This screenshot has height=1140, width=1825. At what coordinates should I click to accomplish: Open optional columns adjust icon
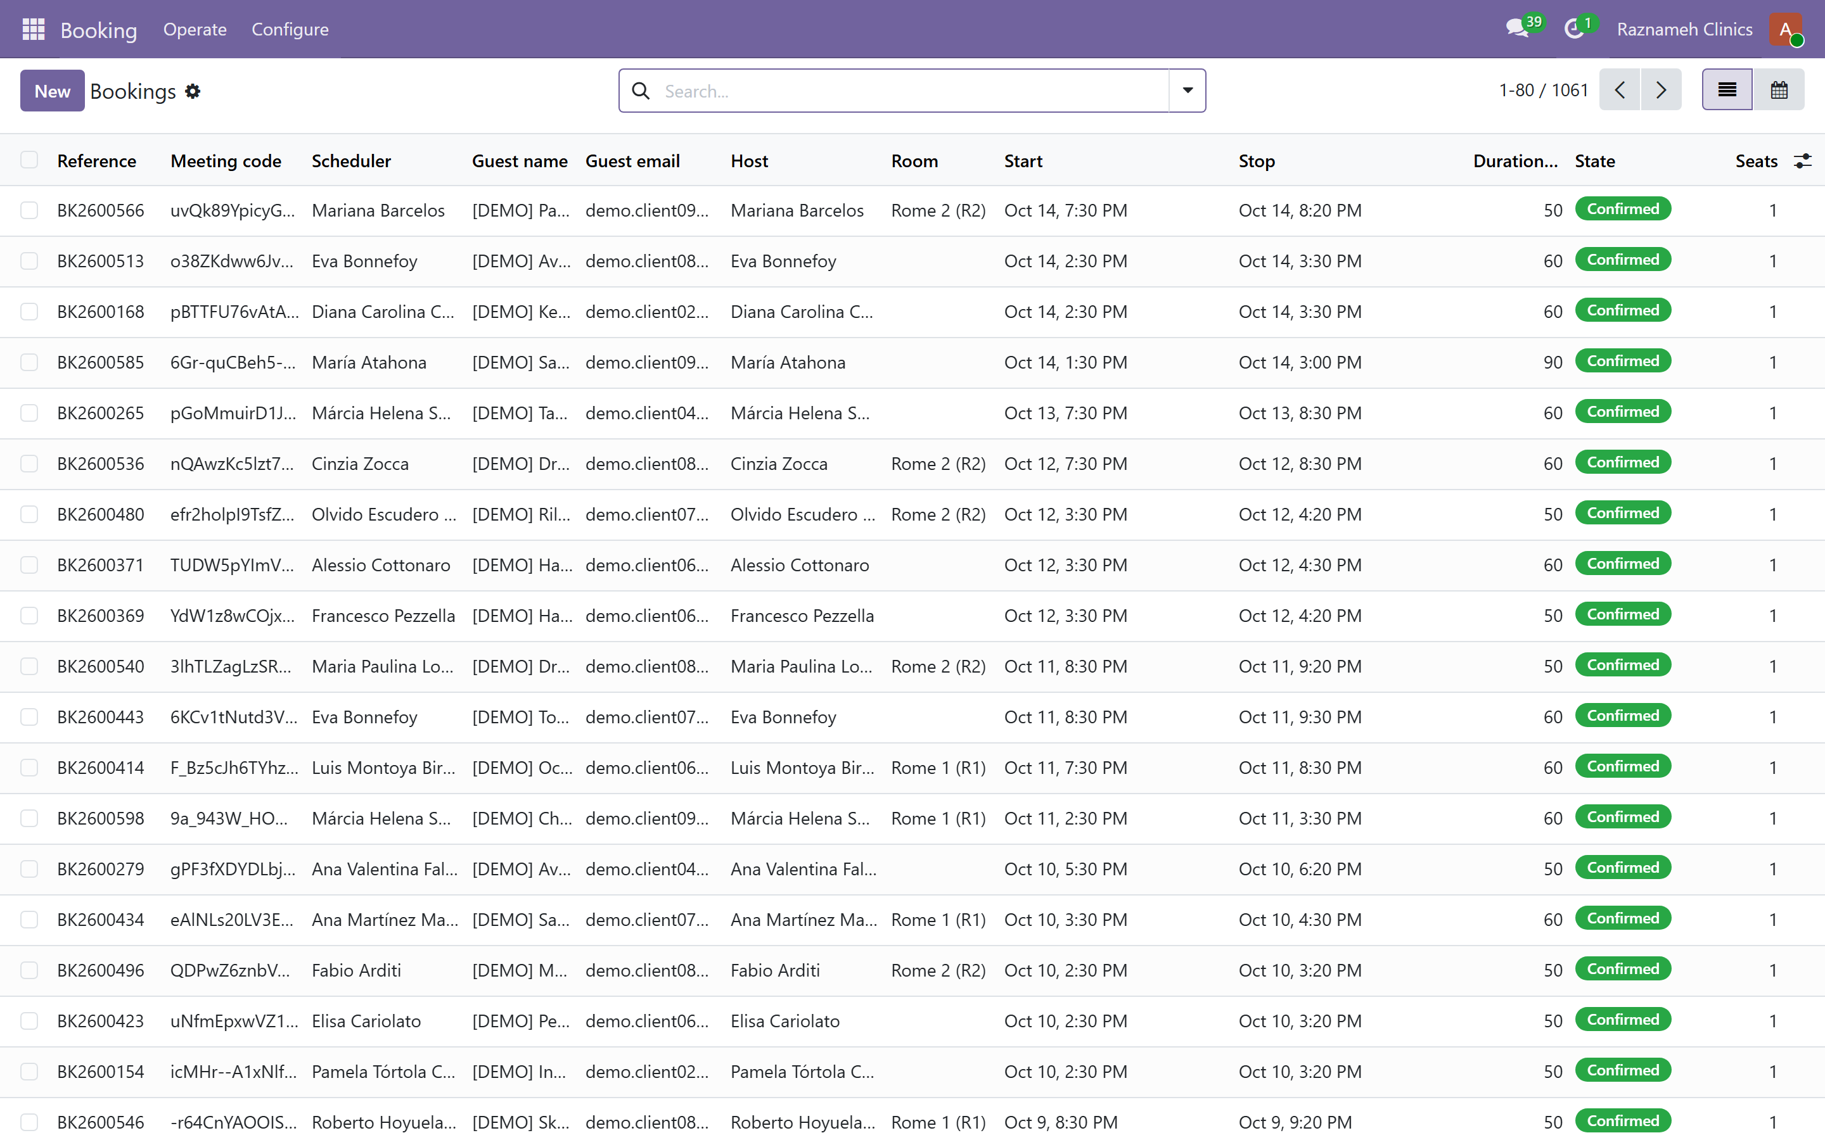1802,161
